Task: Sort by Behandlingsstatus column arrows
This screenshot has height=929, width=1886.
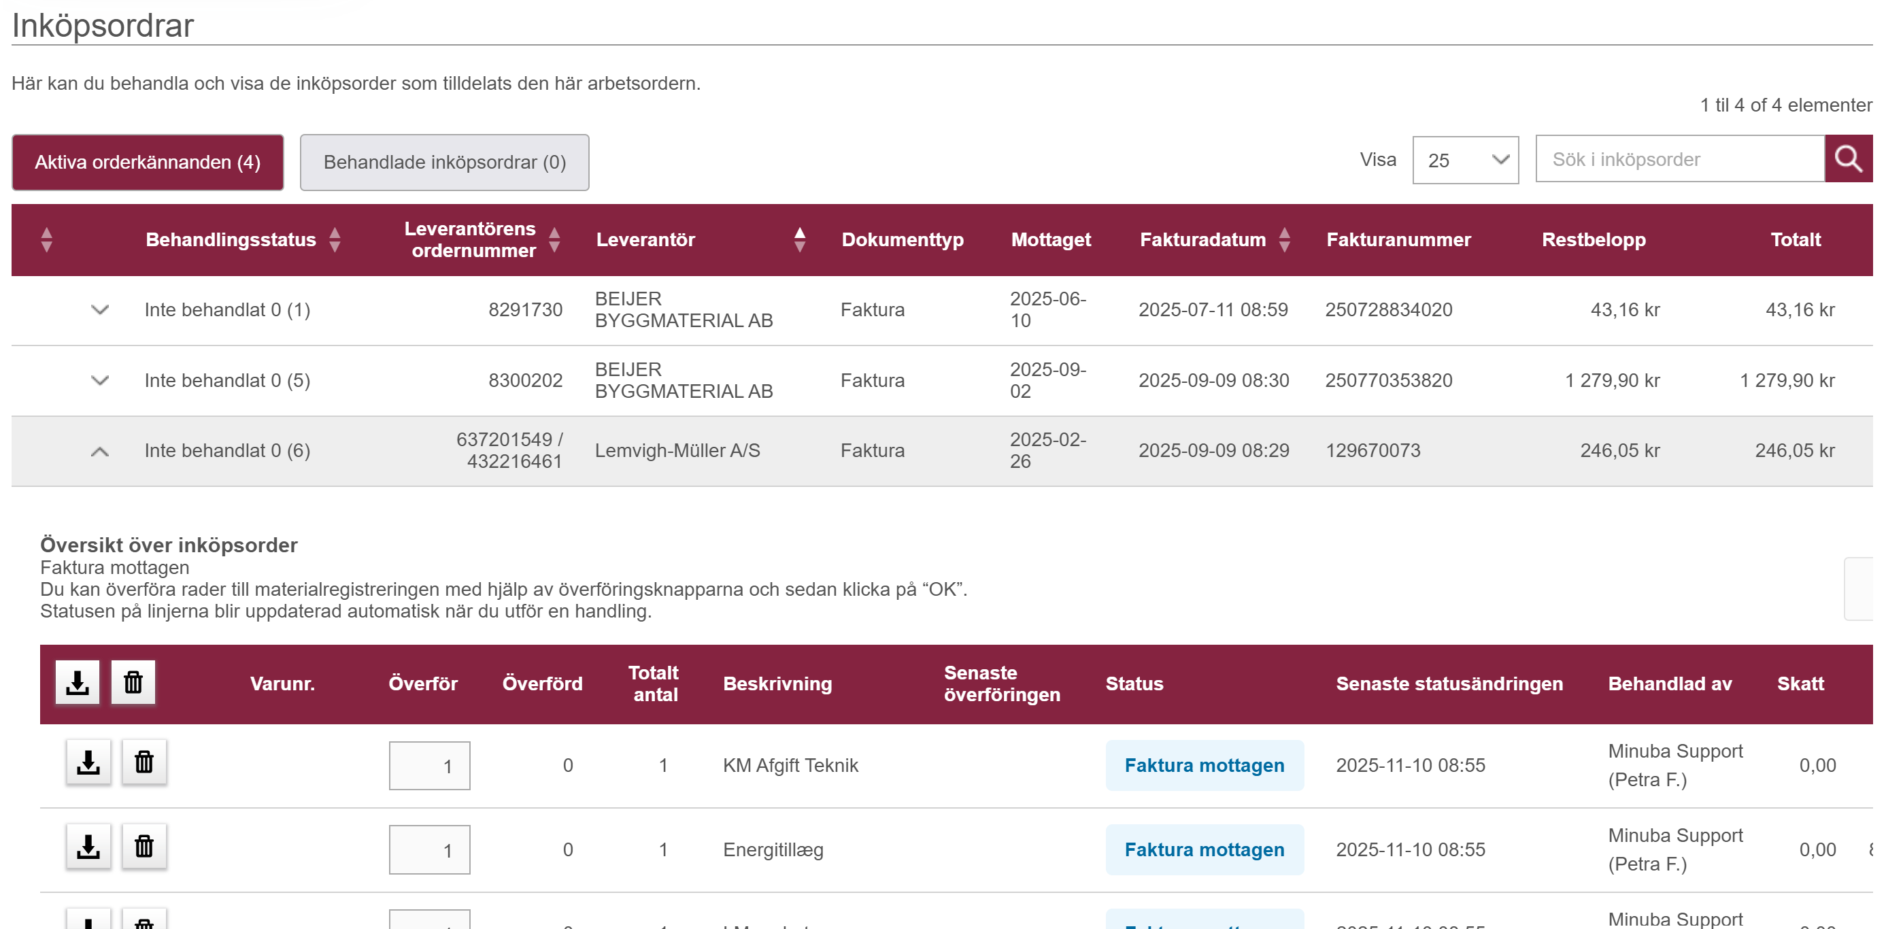Action: (x=335, y=239)
